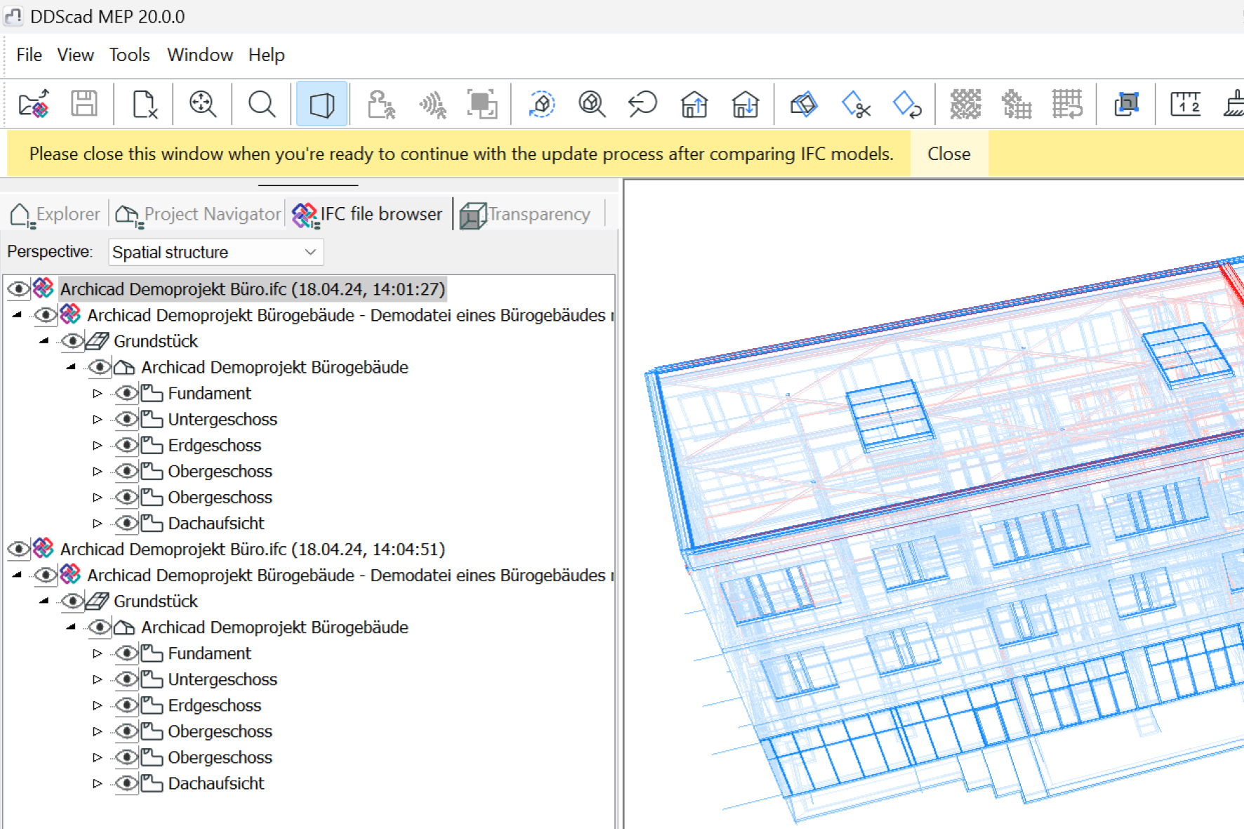Image resolution: width=1244 pixels, height=829 pixels.
Task: Click the flip section plane icon
Action: click(x=907, y=105)
